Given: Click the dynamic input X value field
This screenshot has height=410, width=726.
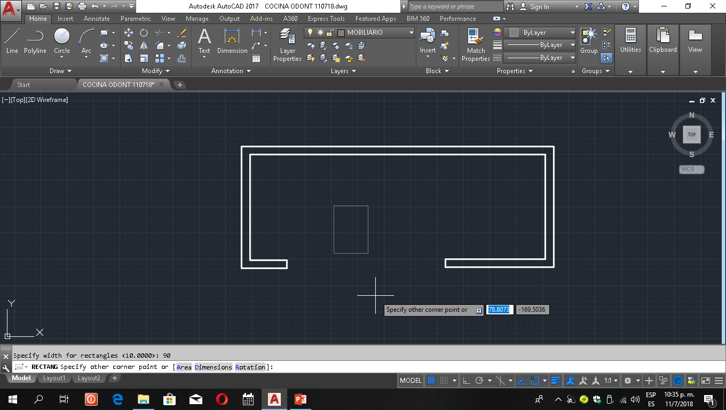Looking at the screenshot, I should (x=500, y=310).
